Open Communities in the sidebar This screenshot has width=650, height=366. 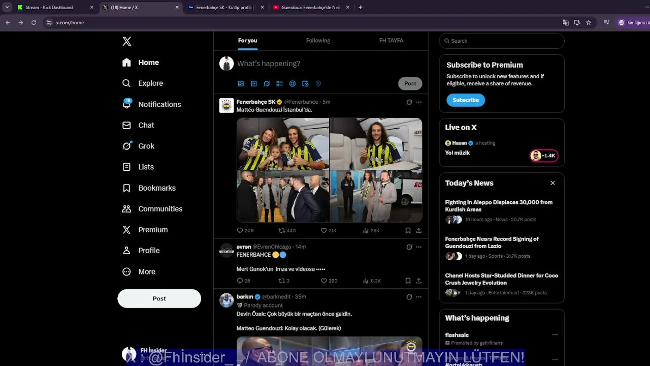pyautogui.click(x=152, y=209)
